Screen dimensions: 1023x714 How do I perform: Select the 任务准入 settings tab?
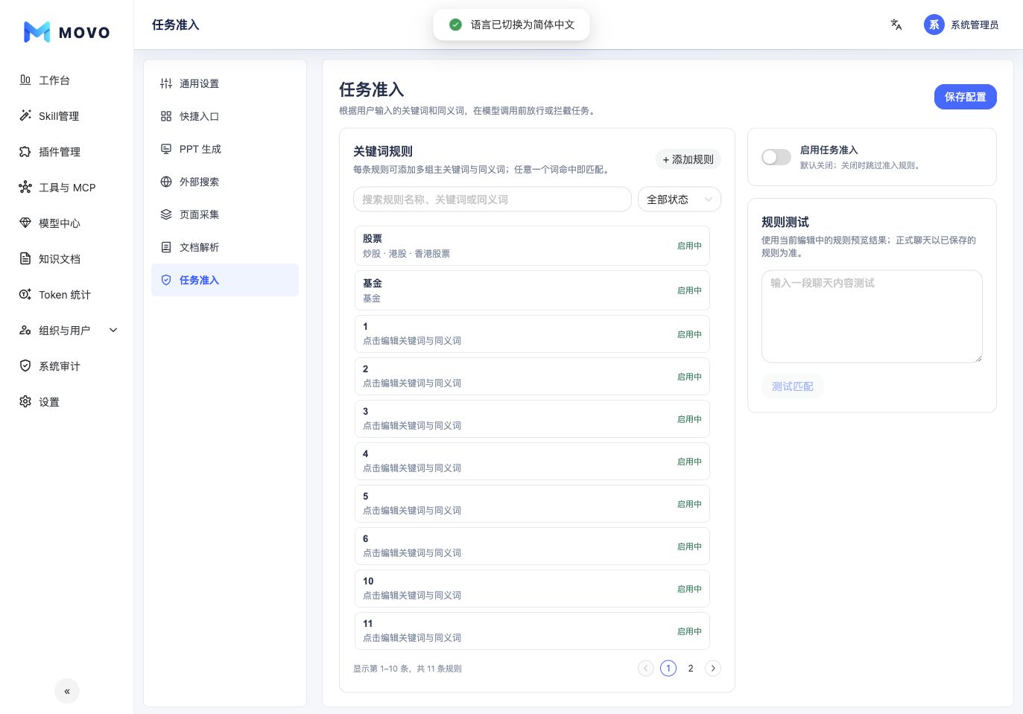(x=225, y=280)
